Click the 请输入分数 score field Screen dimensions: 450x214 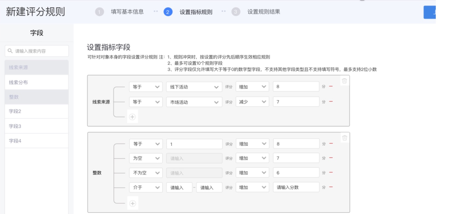point(296,187)
